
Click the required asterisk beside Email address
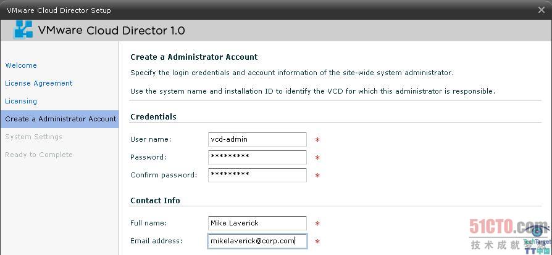click(x=317, y=241)
